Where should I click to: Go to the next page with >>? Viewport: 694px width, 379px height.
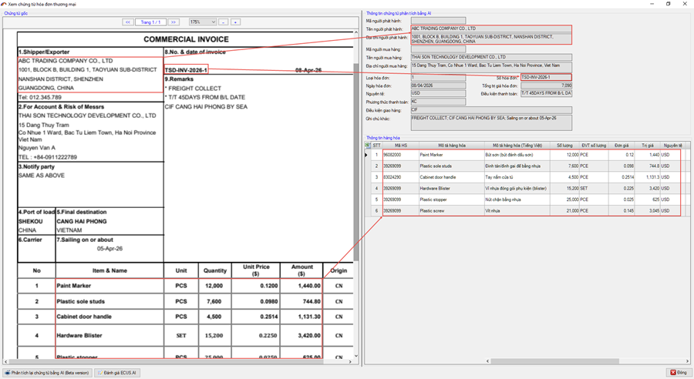[174, 22]
